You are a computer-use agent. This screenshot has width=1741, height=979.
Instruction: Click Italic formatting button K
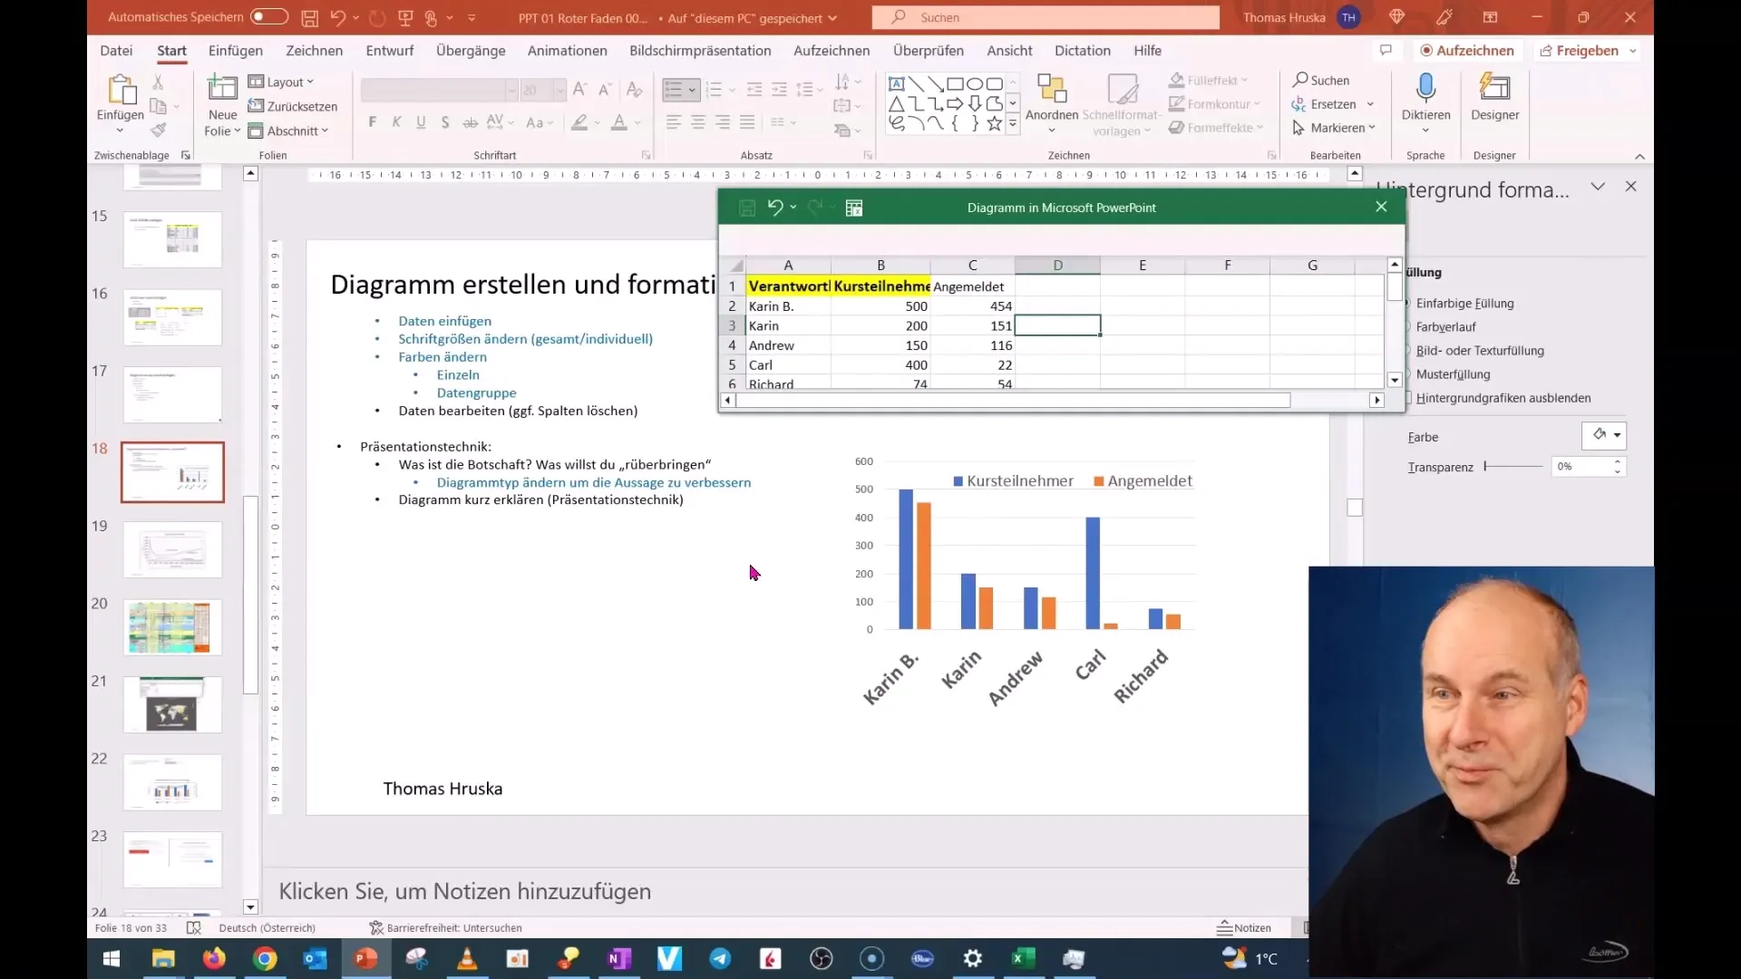[x=396, y=122]
